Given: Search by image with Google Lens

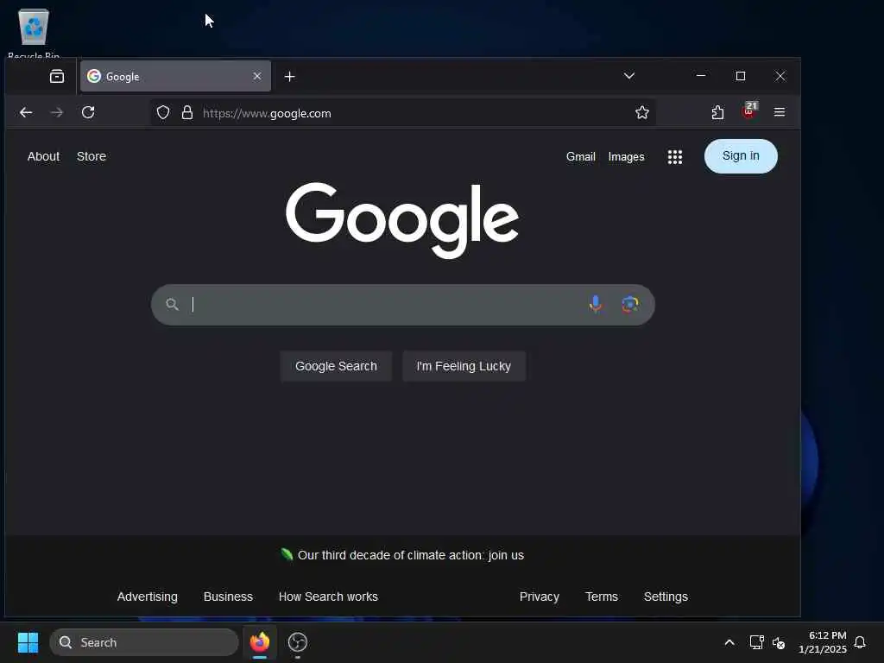Looking at the screenshot, I should tap(630, 305).
